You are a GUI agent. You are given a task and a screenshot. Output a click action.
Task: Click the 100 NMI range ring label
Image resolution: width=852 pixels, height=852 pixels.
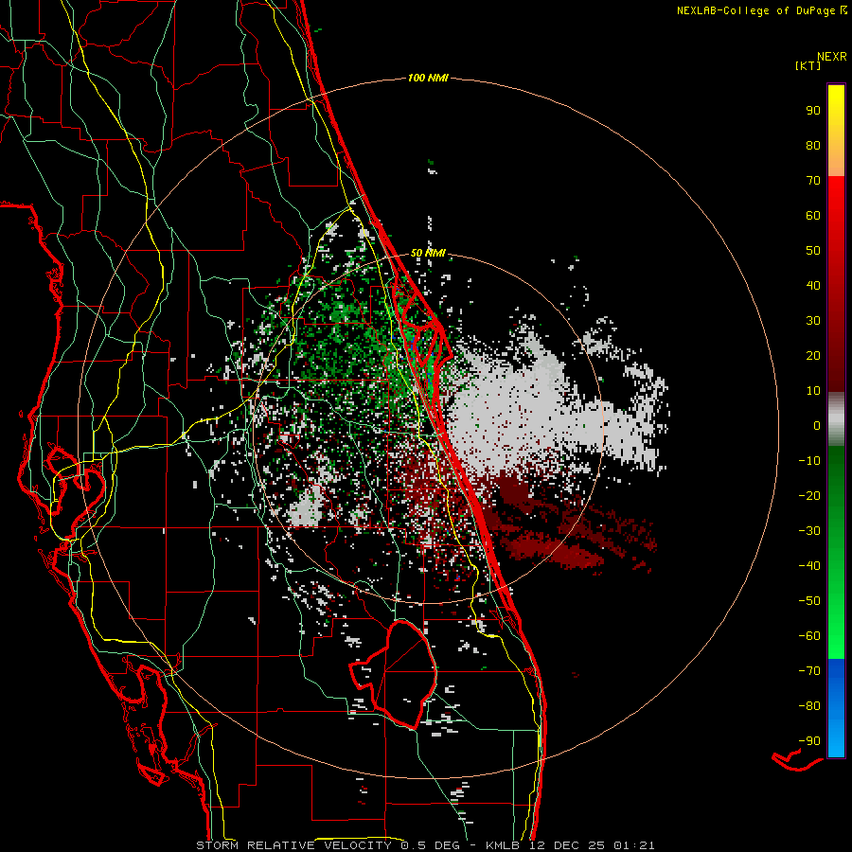coord(428,79)
